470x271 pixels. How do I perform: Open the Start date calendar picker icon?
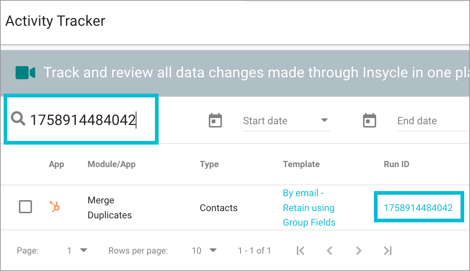pyautogui.click(x=215, y=120)
